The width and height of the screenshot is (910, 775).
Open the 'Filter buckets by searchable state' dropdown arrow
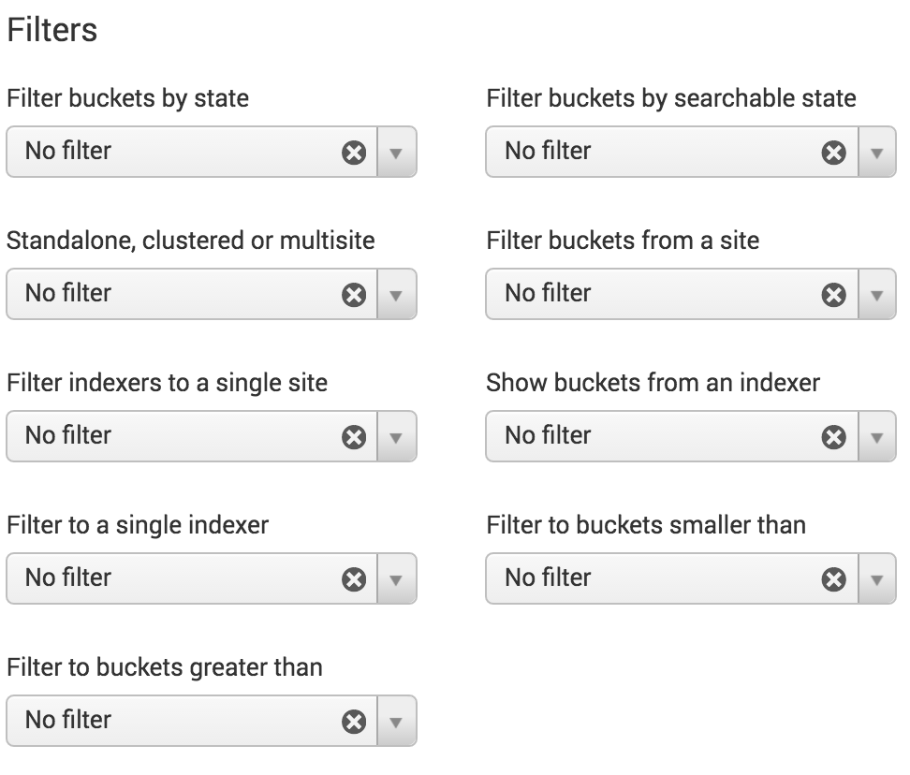coord(876,153)
